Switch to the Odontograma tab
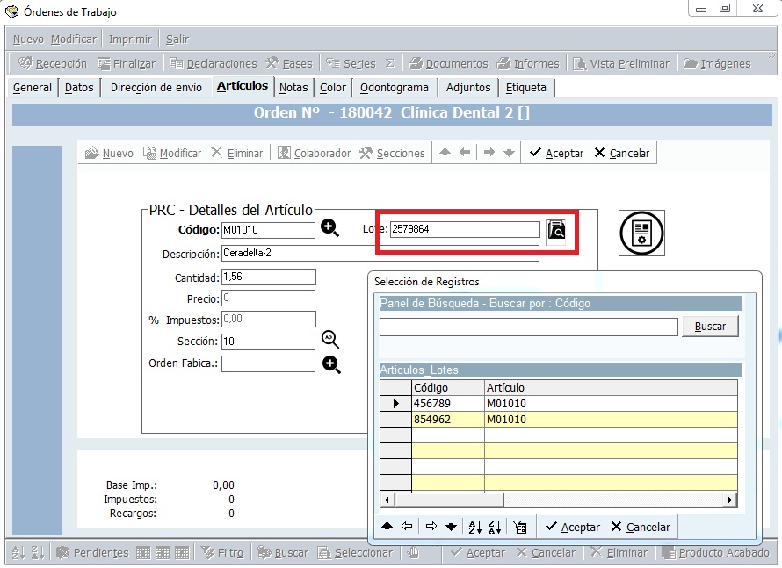This screenshot has width=782, height=568. click(395, 86)
